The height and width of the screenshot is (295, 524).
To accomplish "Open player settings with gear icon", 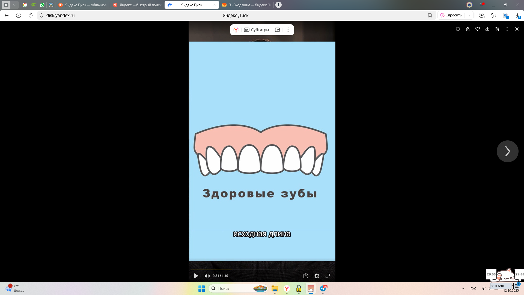I will [317, 276].
